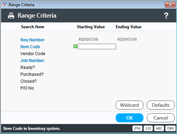Select the Purchased? search item

[x=32, y=74]
